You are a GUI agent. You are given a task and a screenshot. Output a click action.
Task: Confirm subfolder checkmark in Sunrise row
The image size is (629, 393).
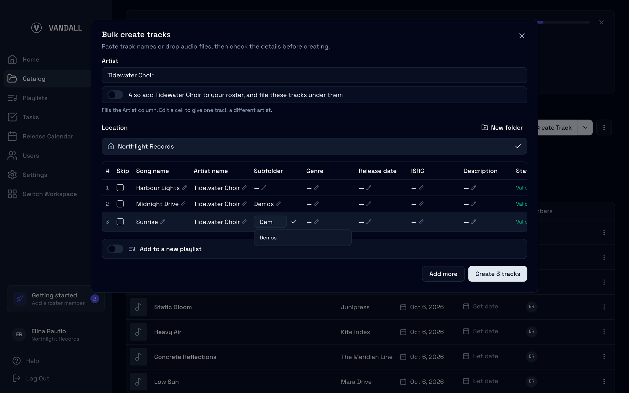(294, 222)
